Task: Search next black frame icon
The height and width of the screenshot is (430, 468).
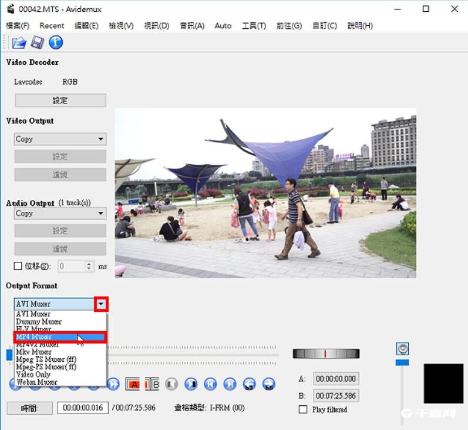Action: (191, 384)
